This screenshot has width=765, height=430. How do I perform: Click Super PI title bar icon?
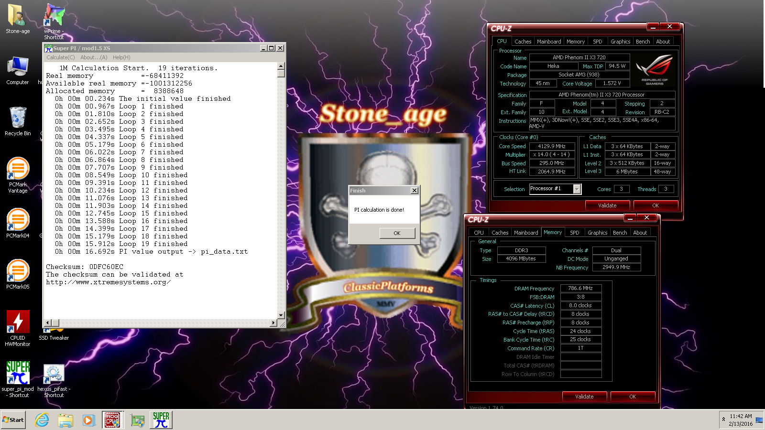tap(48, 48)
